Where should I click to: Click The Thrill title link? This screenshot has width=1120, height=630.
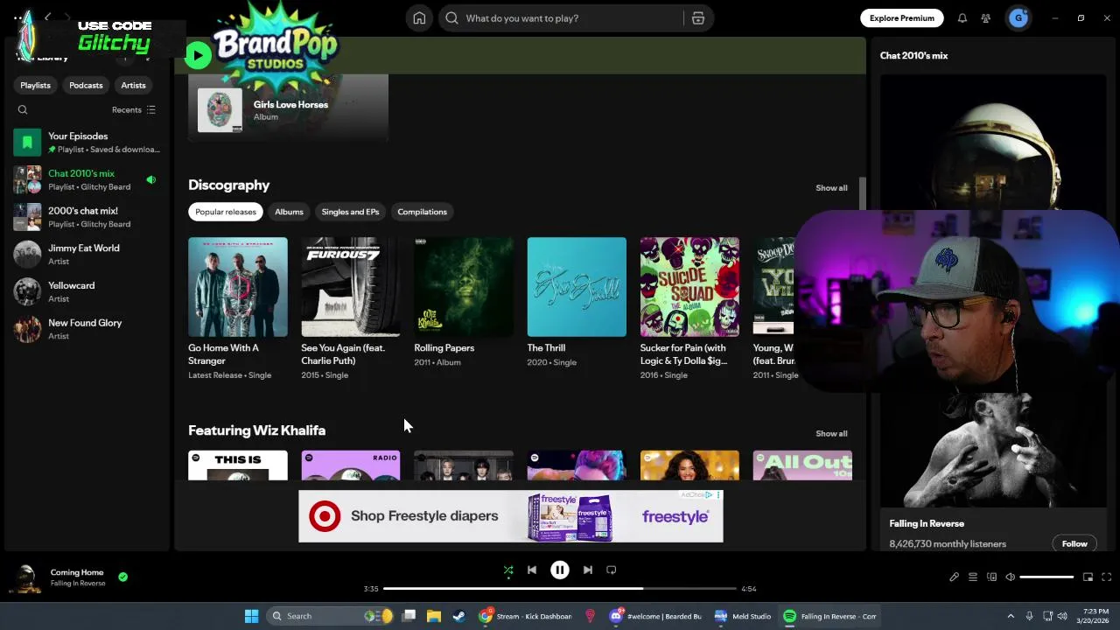click(546, 348)
